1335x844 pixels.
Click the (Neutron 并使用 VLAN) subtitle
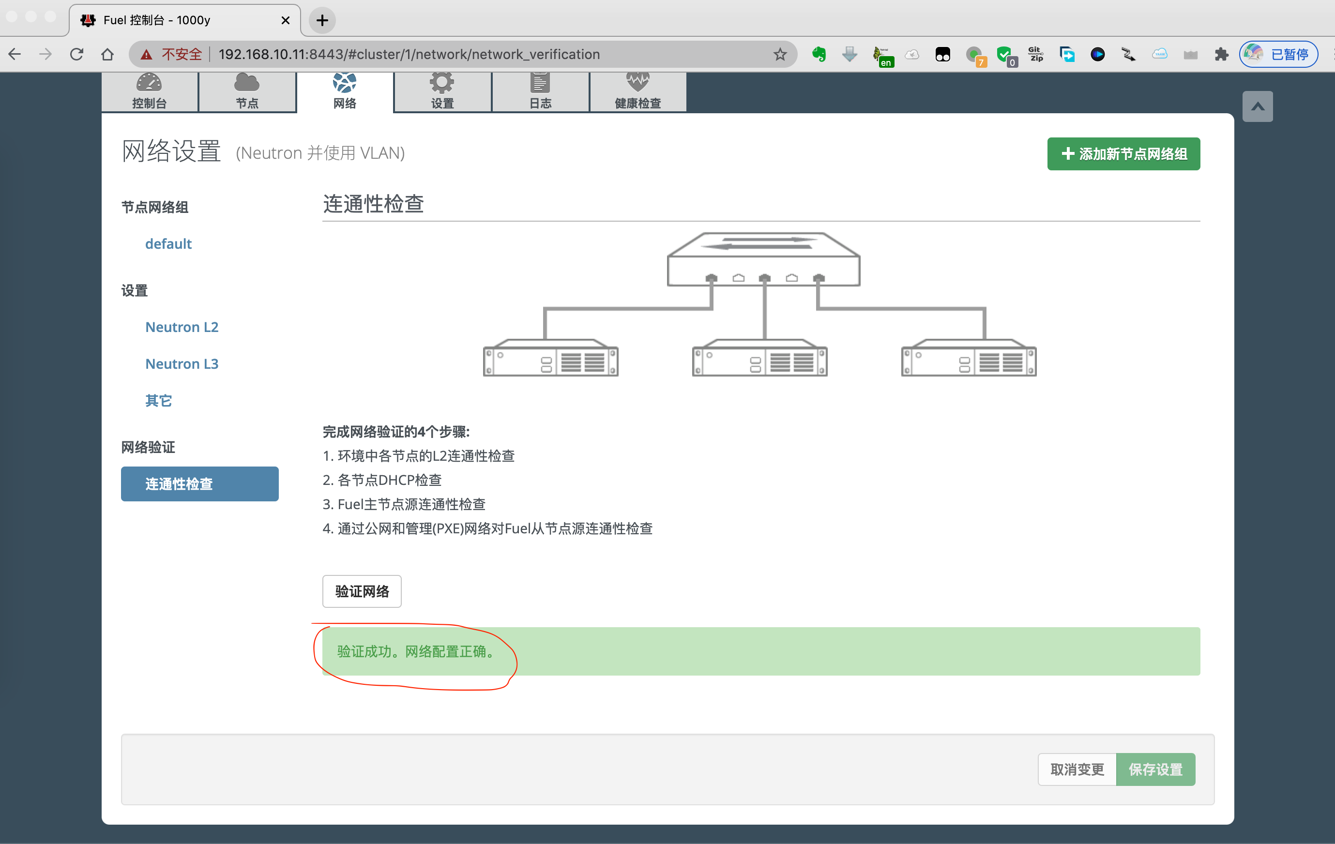coord(320,153)
